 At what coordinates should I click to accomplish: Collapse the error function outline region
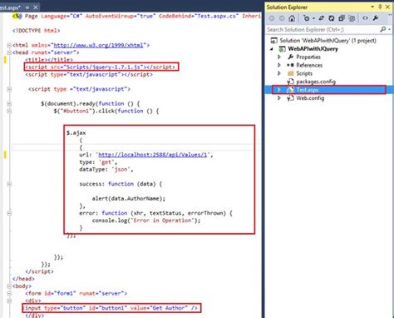(x=9, y=213)
